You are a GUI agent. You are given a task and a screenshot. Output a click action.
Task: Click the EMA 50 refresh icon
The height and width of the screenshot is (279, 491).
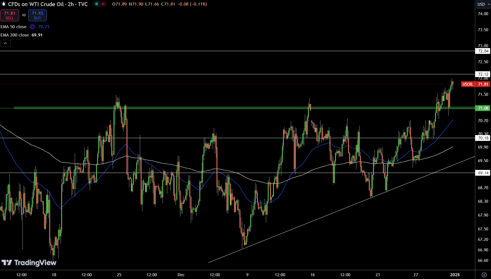click(32, 27)
